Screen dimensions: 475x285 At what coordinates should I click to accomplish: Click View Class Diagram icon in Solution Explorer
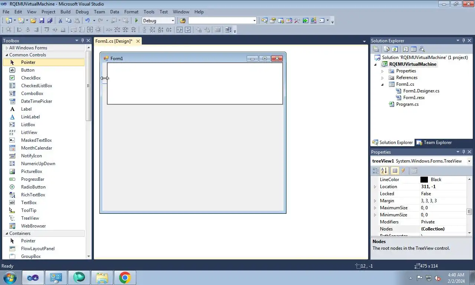(x=422, y=49)
